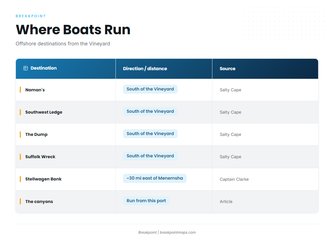The image size is (334, 242).
Task: Click Salty Cape source in The Dump row
Action: (230, 135)
